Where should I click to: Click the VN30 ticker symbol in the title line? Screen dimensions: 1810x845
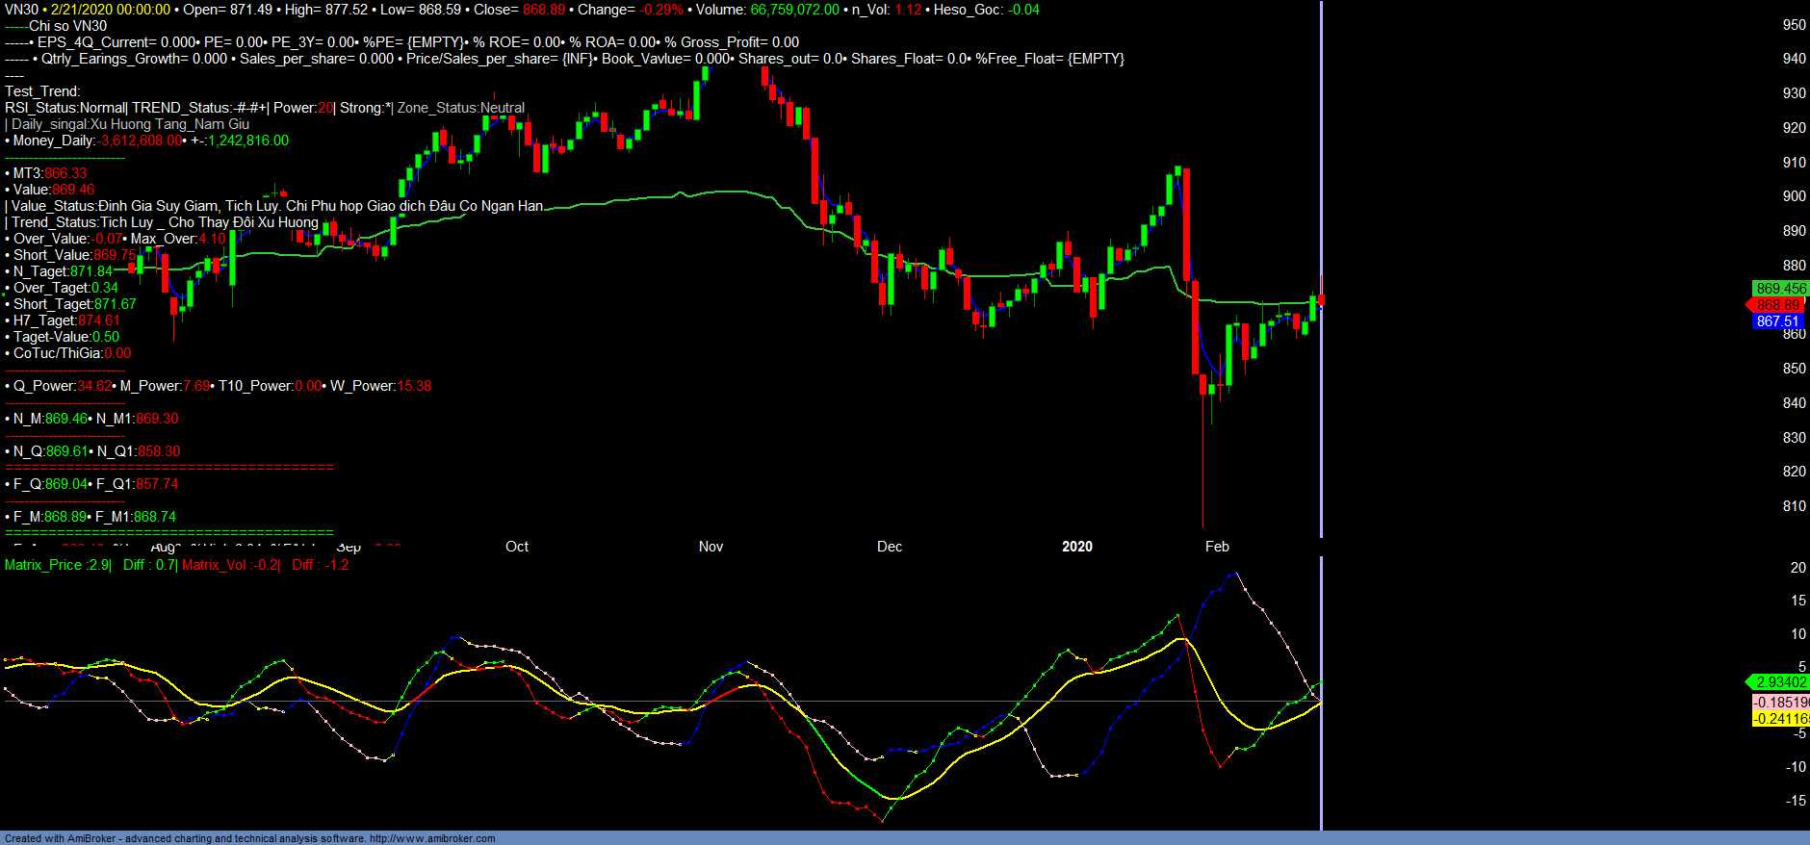[x=21, y=10]
